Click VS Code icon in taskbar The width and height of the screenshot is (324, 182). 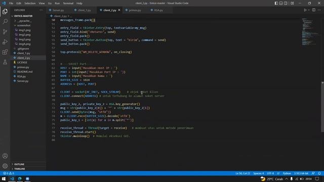point(12,178)
